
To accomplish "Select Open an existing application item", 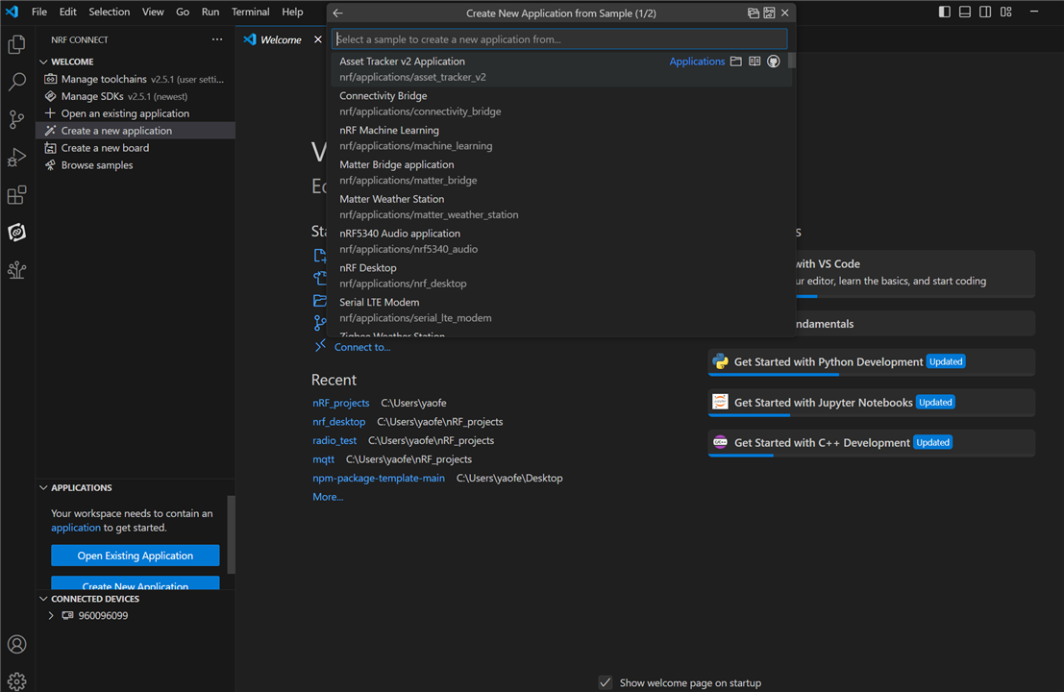I will tap(136, 113).
